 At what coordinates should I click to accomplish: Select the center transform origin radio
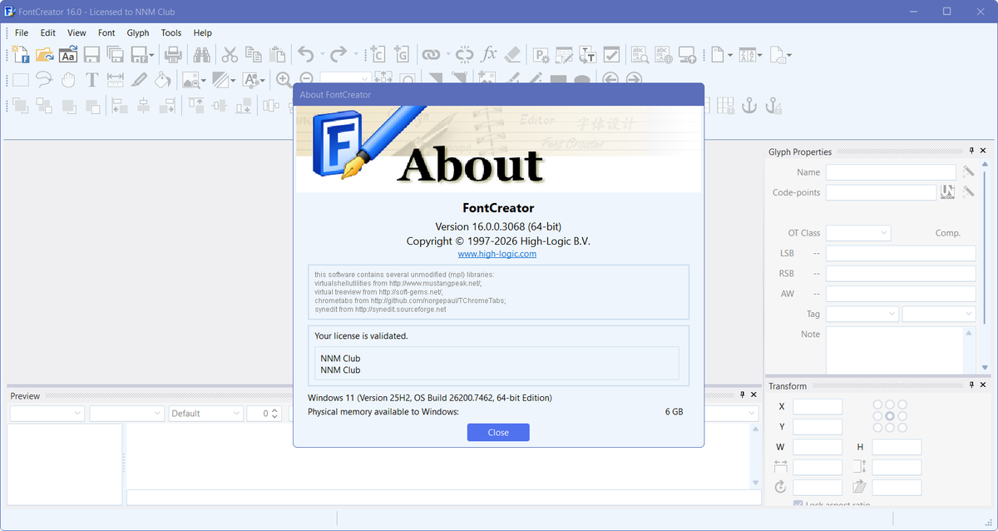click(x=890, y=415)
